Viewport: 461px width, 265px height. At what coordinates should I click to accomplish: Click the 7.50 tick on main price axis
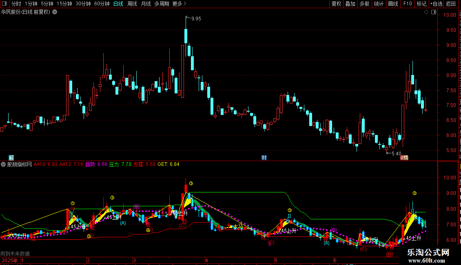pyautogui.click(x=451, y=91)
